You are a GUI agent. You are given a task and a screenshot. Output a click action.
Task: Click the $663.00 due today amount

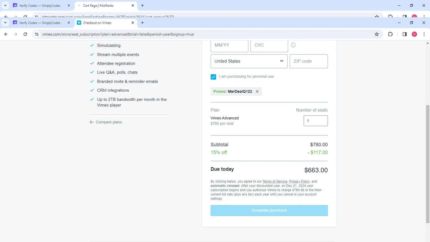click(316, 170)
